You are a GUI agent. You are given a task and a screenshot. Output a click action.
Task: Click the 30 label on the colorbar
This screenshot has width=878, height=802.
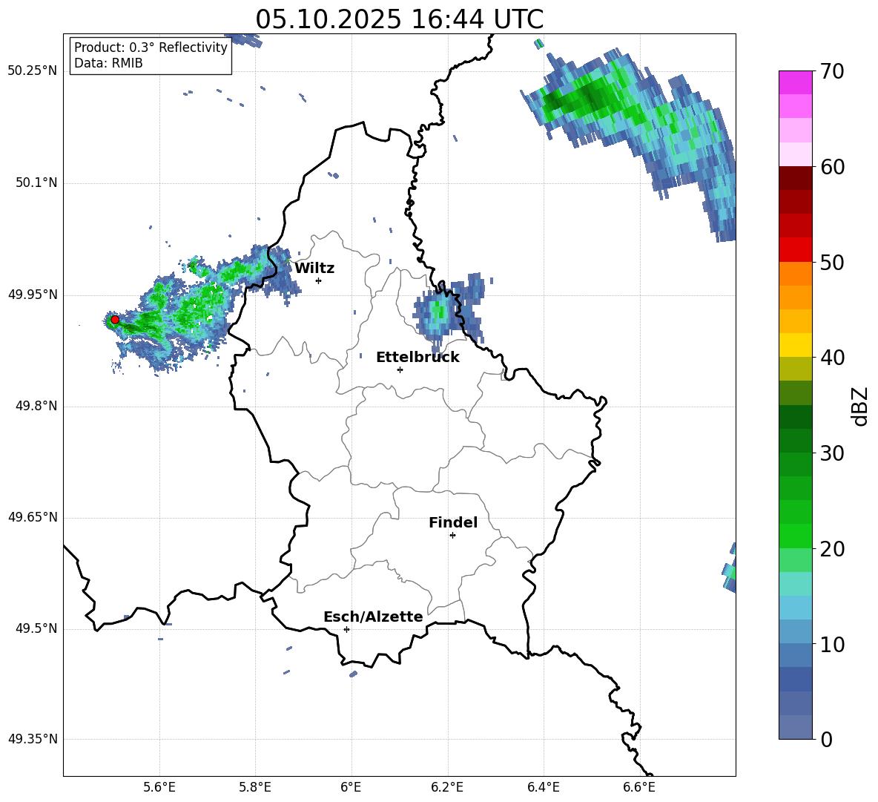[832, 453]
